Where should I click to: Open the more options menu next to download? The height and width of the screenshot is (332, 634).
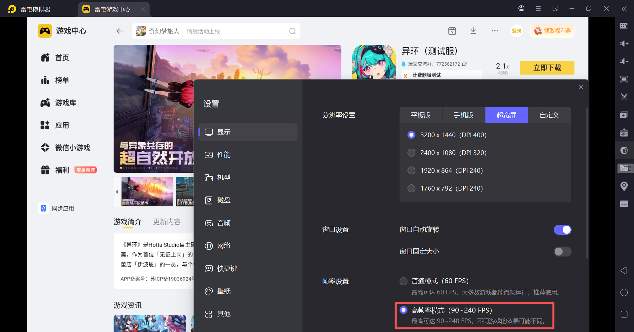coord(495,31)
